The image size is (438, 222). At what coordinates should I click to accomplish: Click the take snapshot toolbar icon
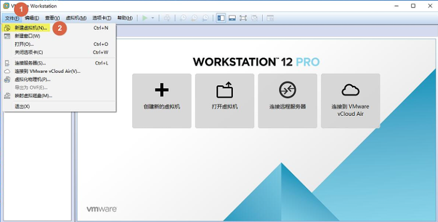(x=183, y=18)
